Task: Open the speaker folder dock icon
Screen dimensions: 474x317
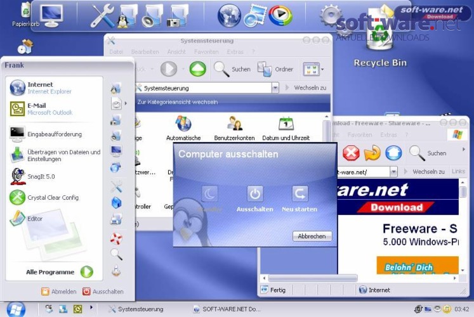Action: pyautogui.click(x=152, y=16)
